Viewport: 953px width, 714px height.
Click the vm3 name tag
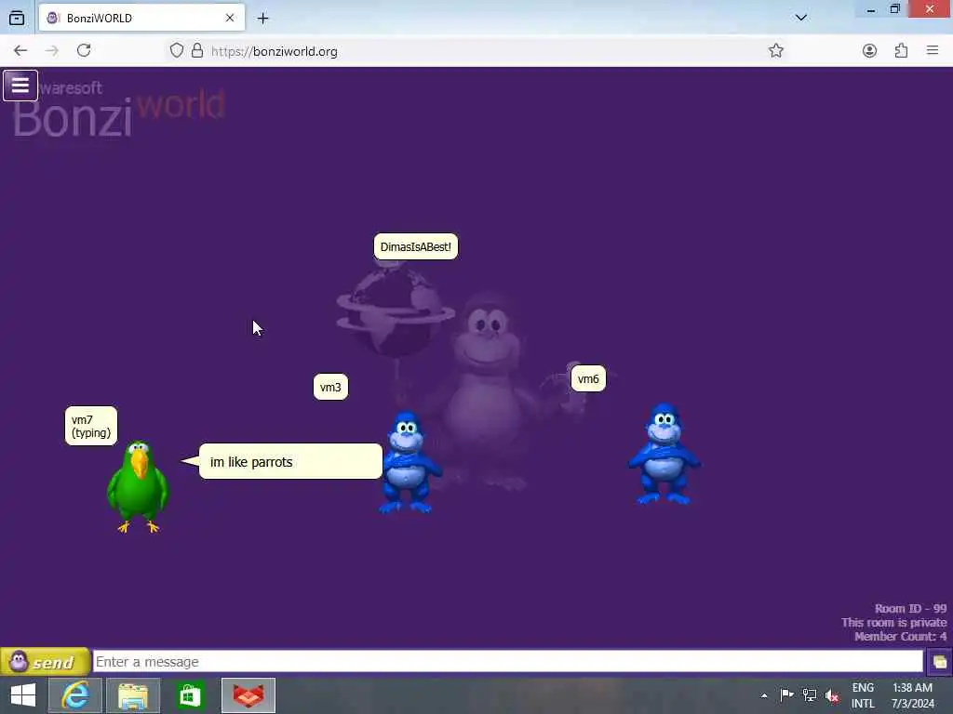(x=330, y=388)
